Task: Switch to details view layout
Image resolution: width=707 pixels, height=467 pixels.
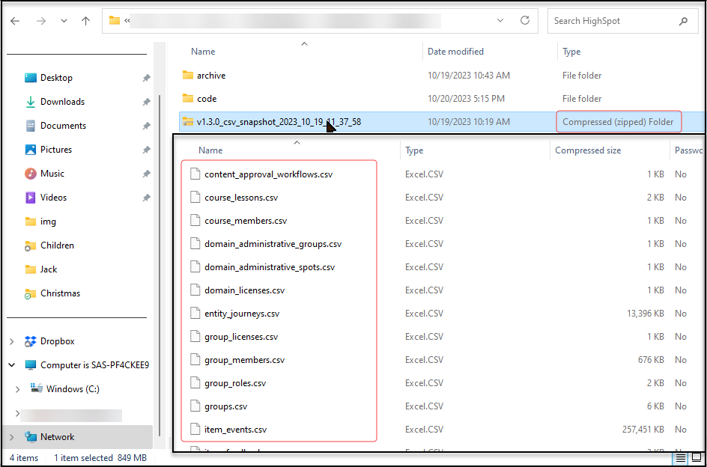Action: click(681, 459)
